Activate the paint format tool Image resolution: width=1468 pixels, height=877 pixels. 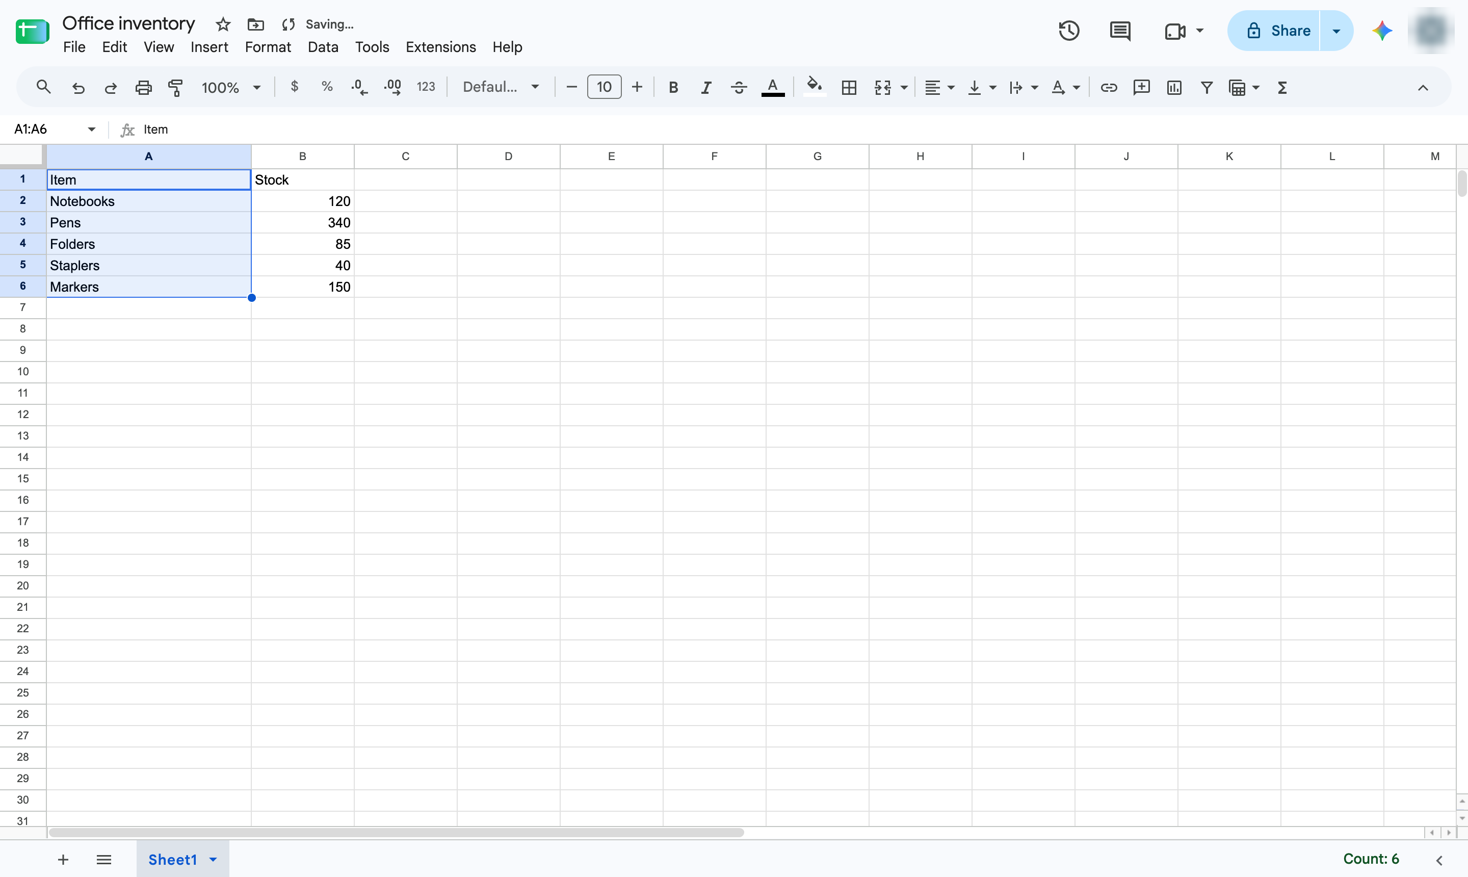(x=175, y=88)
